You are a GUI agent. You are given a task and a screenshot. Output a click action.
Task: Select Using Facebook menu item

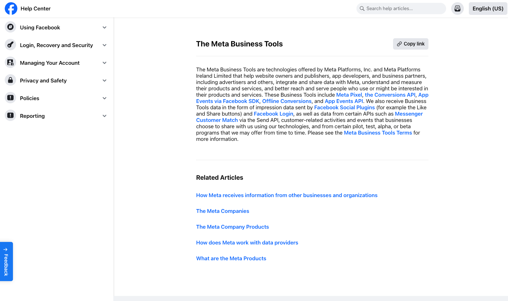pyautogui.click(x=57, y=27)
